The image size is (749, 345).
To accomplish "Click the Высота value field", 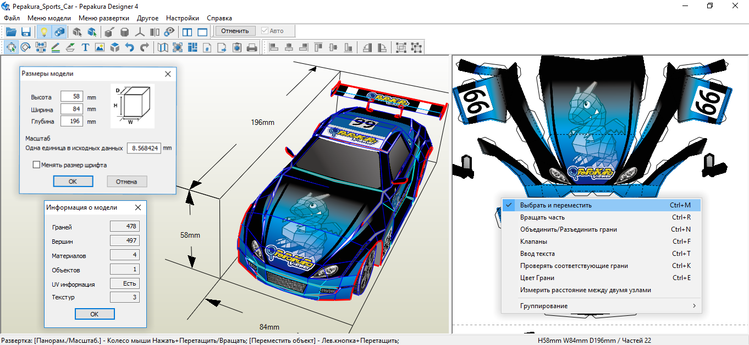I will (x=71, y=97).
